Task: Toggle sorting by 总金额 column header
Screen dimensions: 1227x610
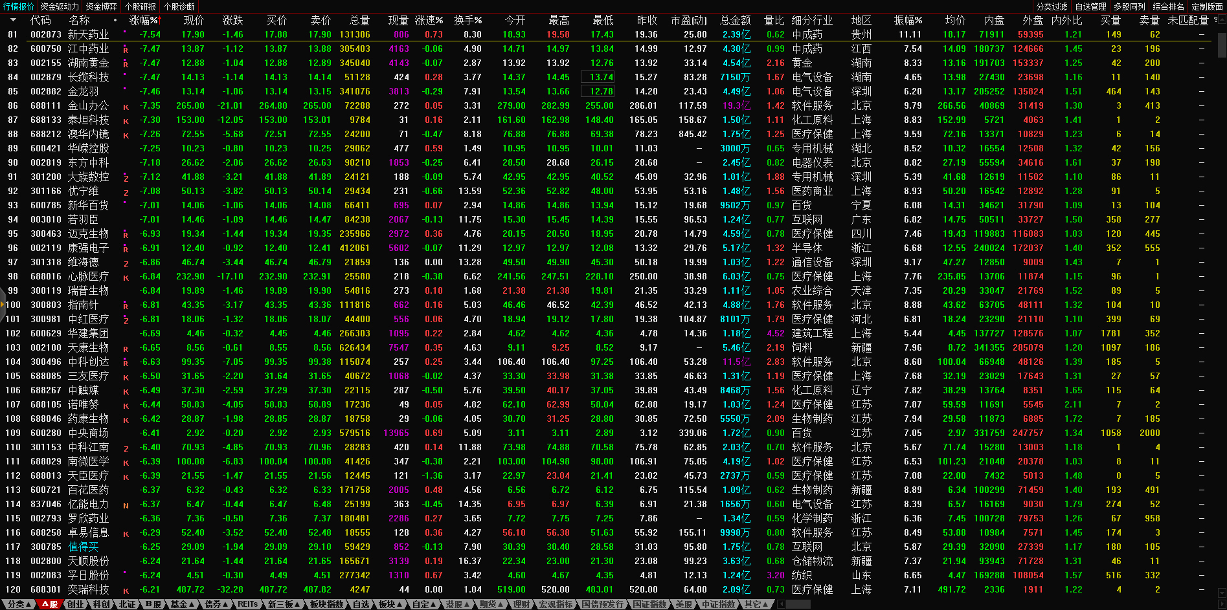Action: [x=735, y=21]
